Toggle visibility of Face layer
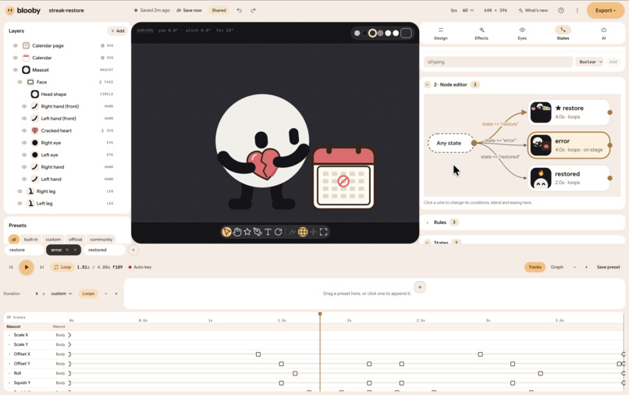This screenshot has width=629, height=395. (x=20, y=82)
